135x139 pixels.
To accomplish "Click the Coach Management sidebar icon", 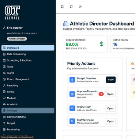I will pyautogui.click(x=4, y=79).
